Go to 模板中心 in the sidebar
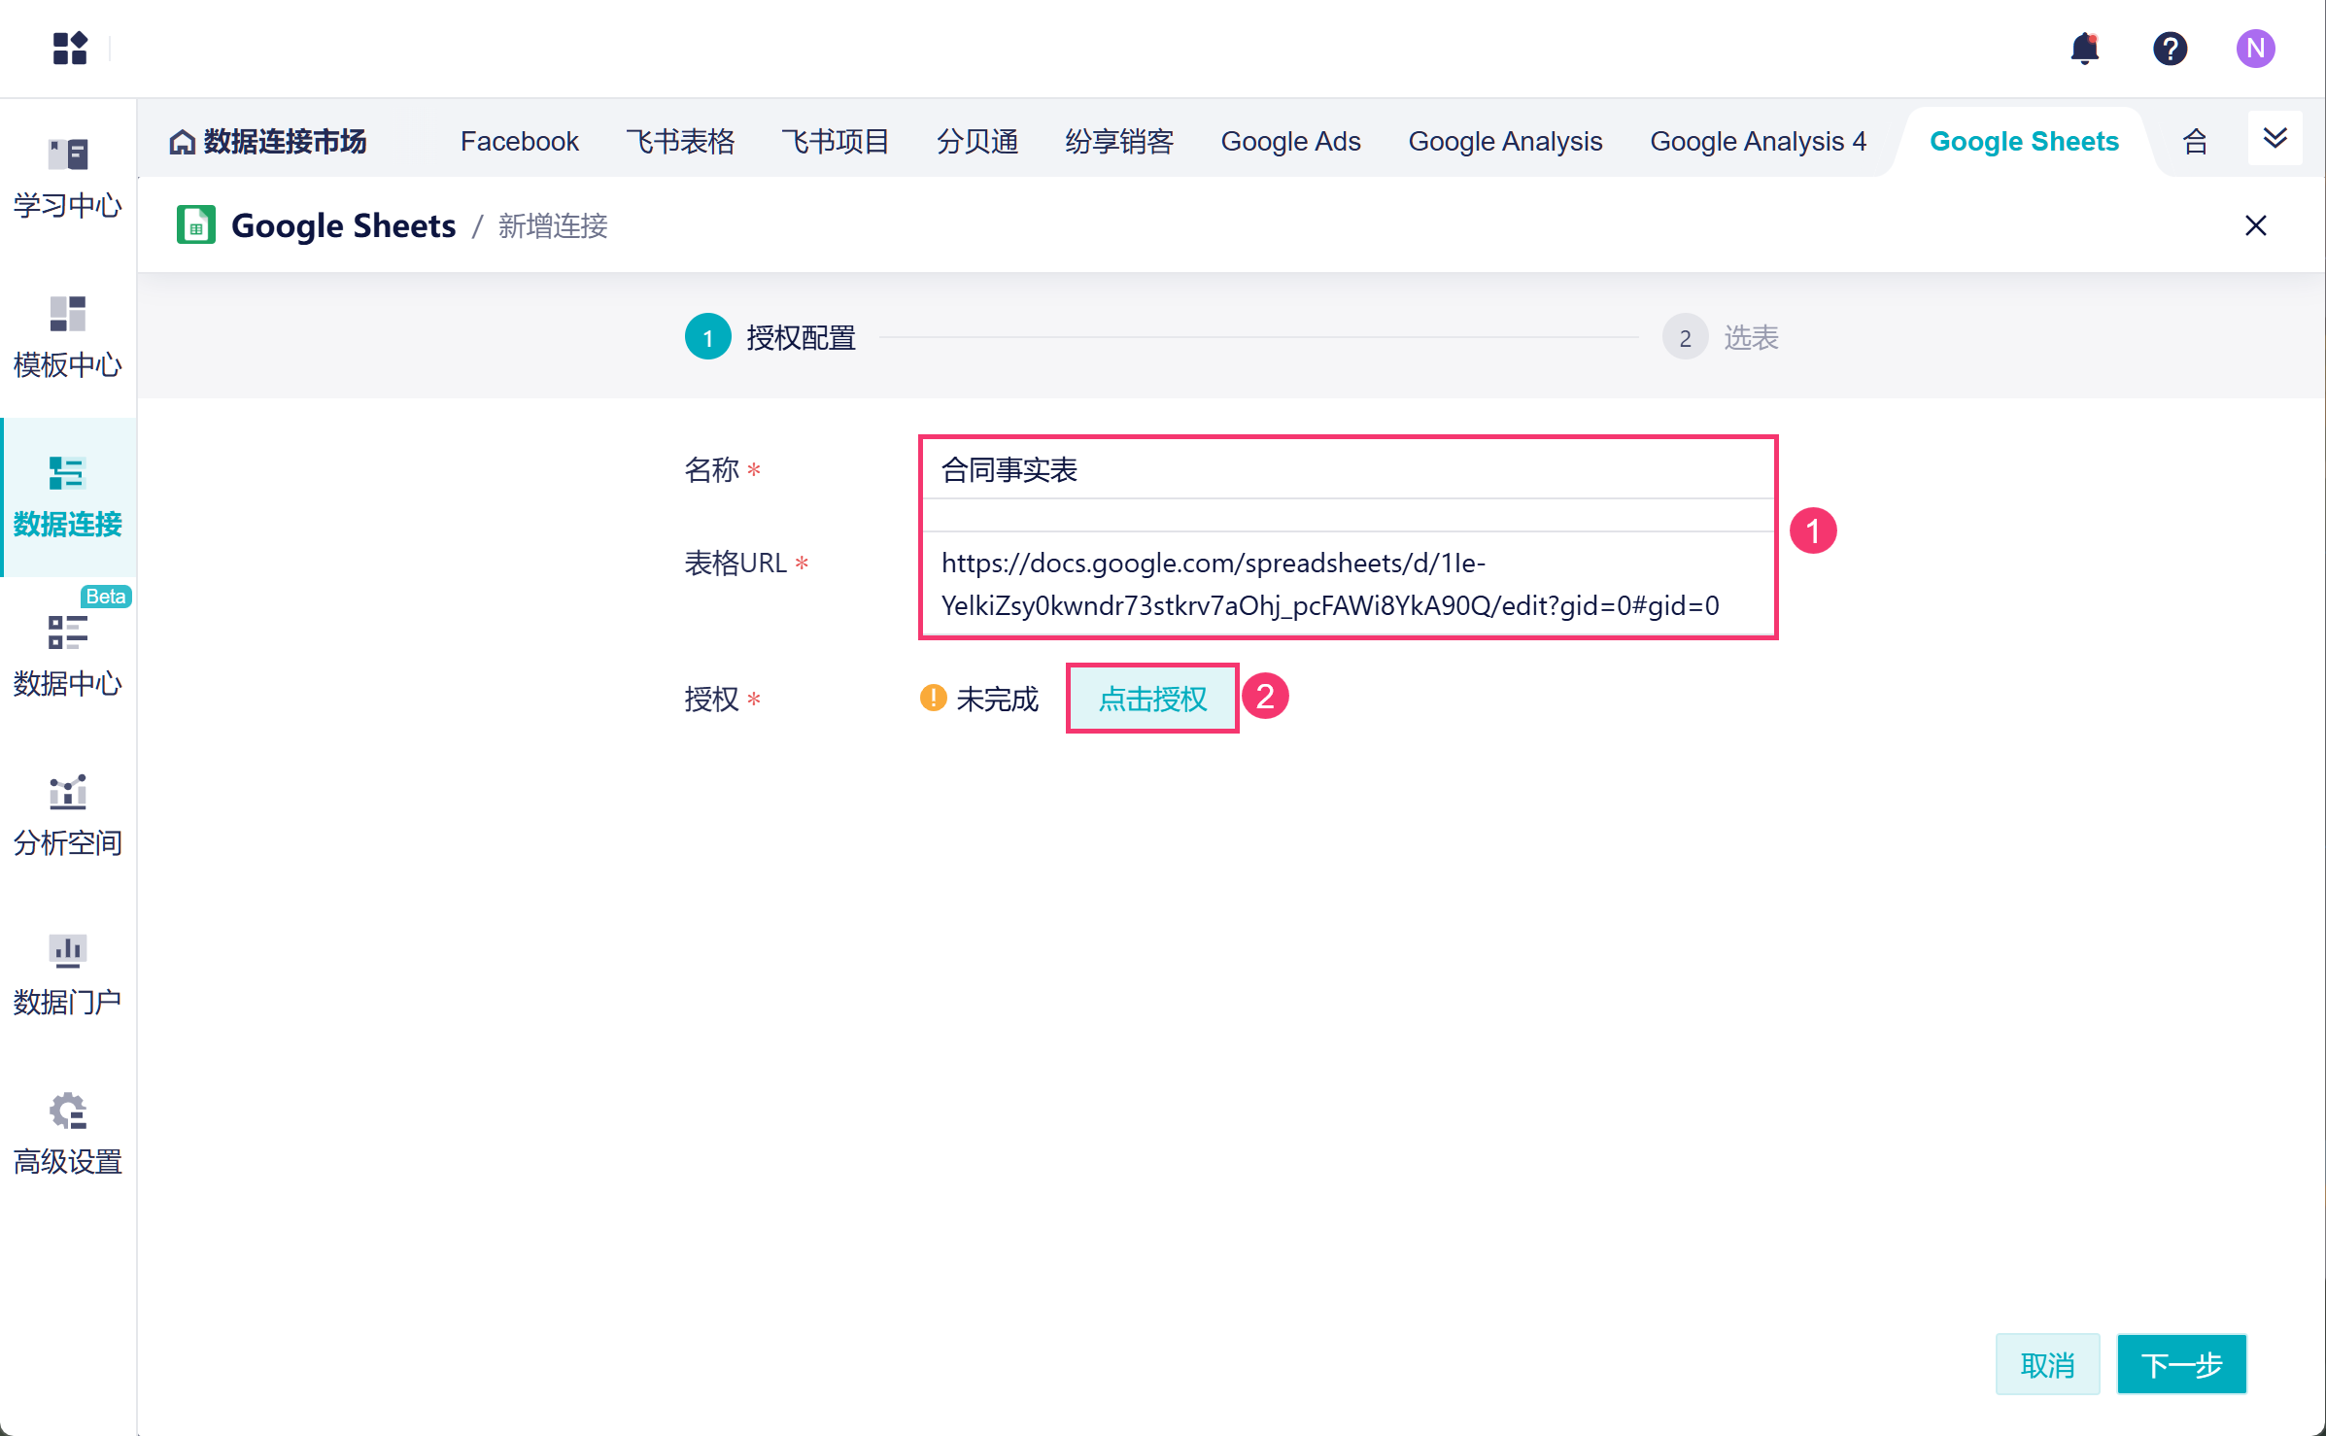 [x=68, y=338]
